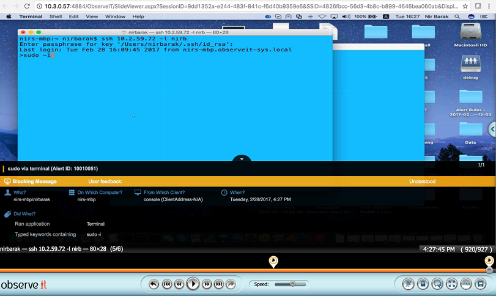Step back to the previous slide
Screen dimensions: 496x296
point(179,284)
